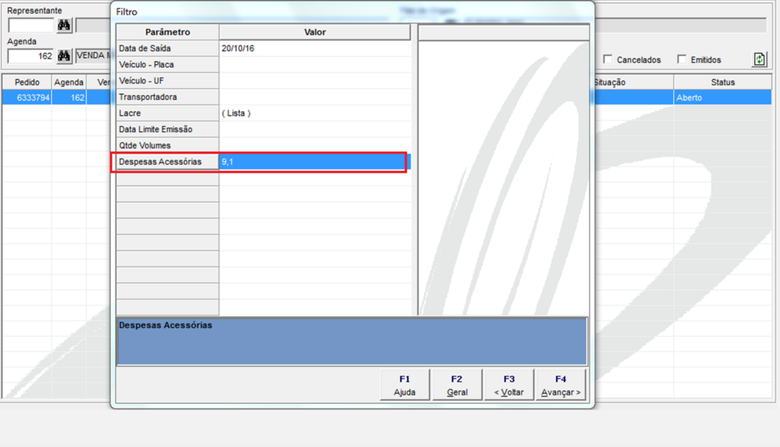Click the Data de Saída value 20/10/16
The image size is (780, 447).
(x=315, y=48)
